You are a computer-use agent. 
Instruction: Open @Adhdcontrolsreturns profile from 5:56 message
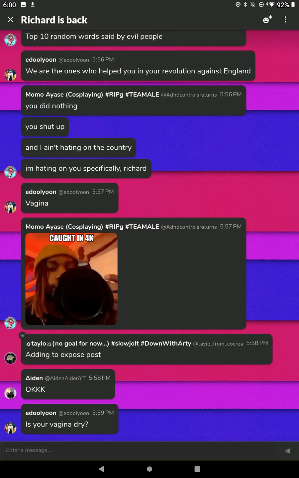pyautogui.click(x=189, y=95)
